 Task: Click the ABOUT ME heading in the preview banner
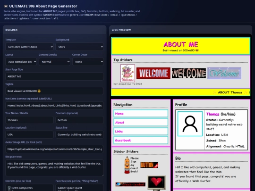(181, 44)
